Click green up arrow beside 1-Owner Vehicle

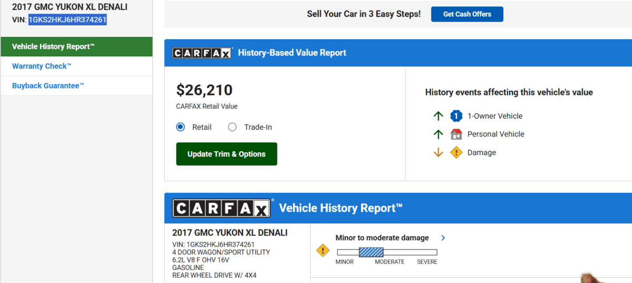pos(438,116)
